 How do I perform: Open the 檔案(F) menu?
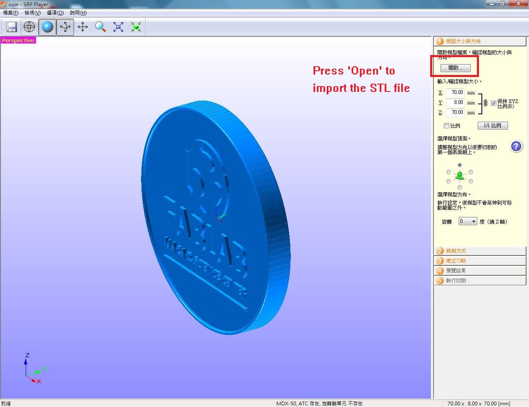coord(11,13)
